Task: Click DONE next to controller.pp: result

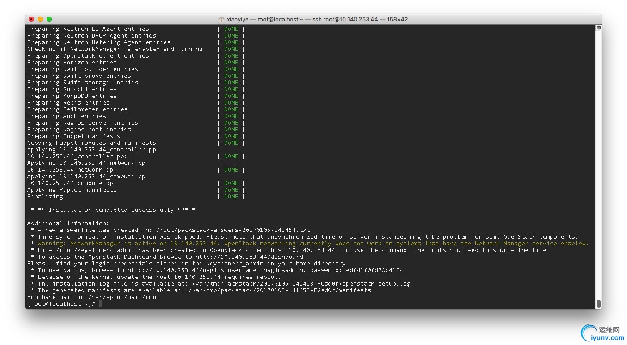Action: (x=231, y=156)
